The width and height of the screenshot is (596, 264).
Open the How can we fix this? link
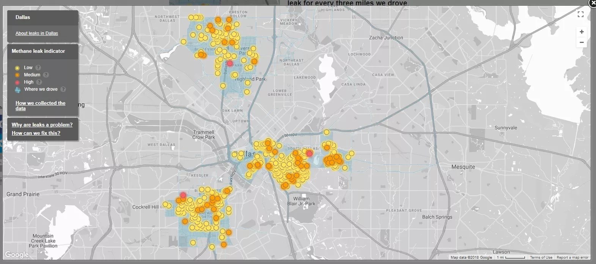pyautogui.click(x=36, y=133)
